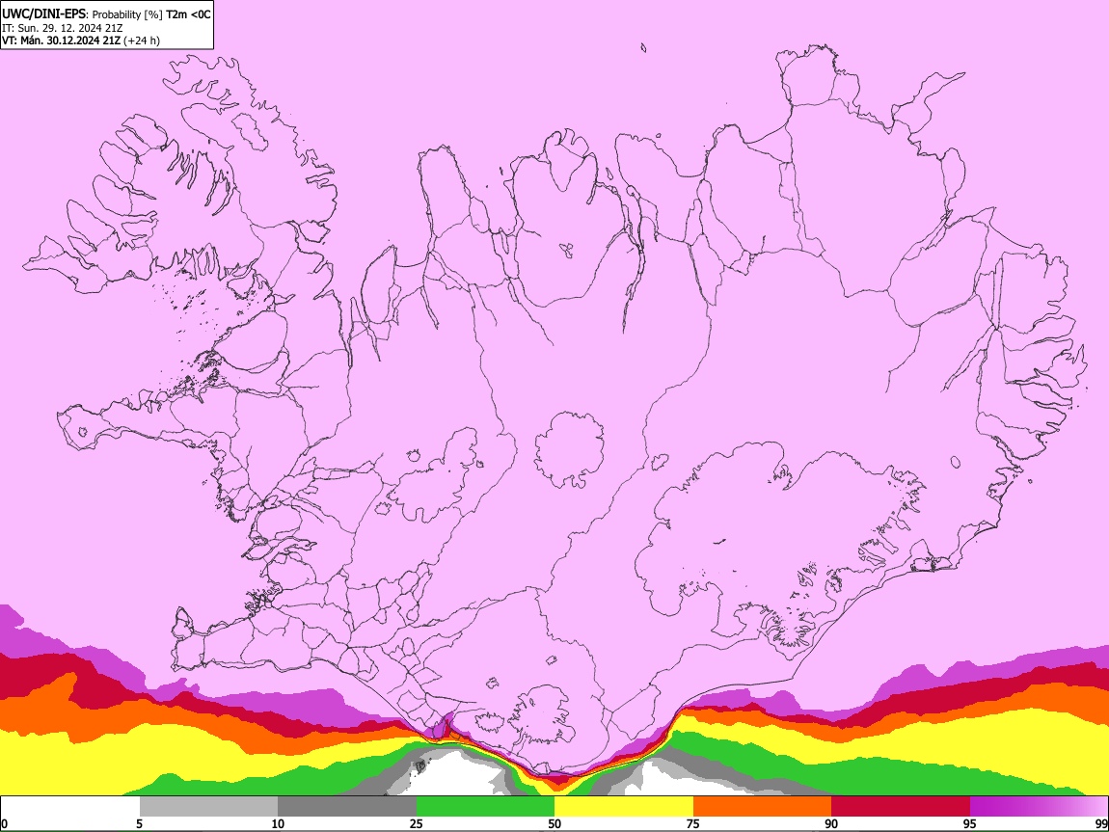Image resolution: width=1109 pixels, height=832 pixels.
Task: Click the white 0–5% legend color band
Action: tap(70, 807)
